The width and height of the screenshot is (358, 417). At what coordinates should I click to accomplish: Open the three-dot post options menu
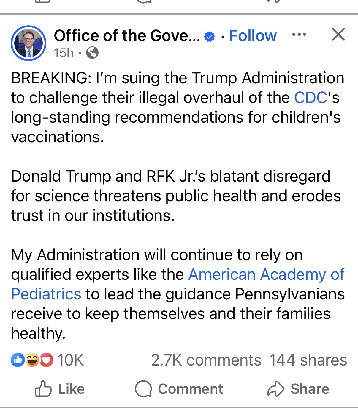pos(299,35)
